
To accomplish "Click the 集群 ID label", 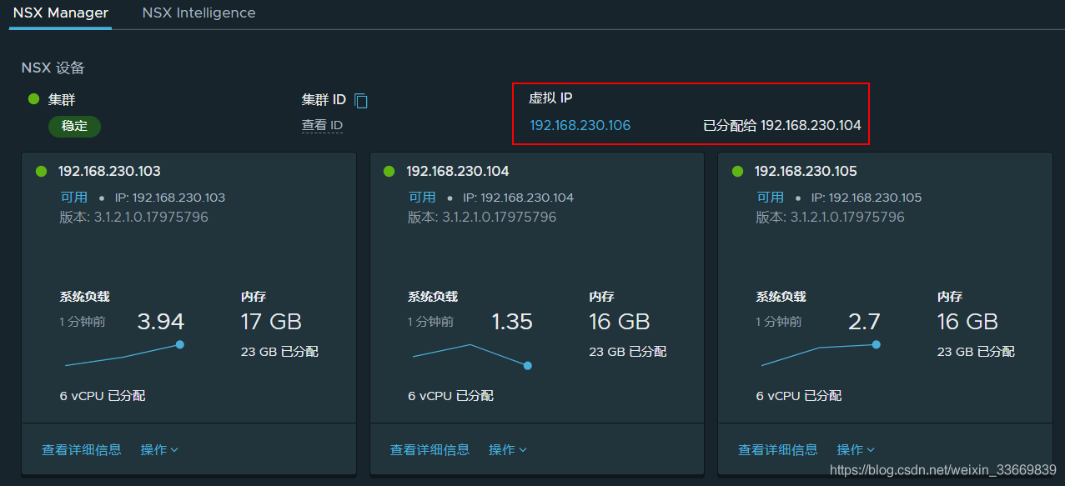I will pyautogui.click(x=324, y=99).
